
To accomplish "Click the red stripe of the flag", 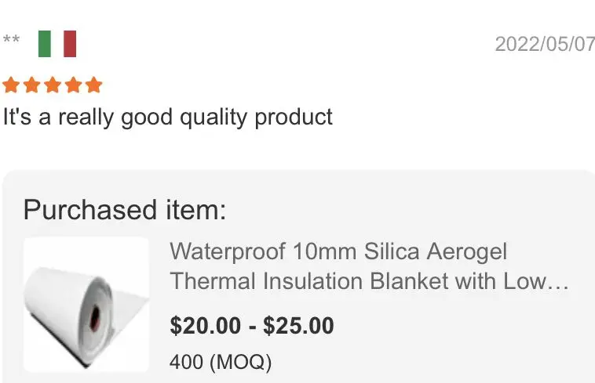I will point(70,44).
